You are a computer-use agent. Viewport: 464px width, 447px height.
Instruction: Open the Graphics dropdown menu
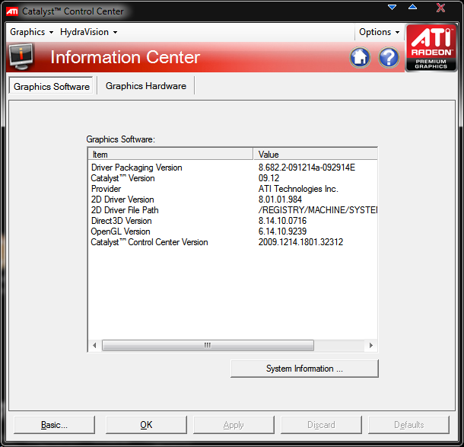click(x=31, y=32)
